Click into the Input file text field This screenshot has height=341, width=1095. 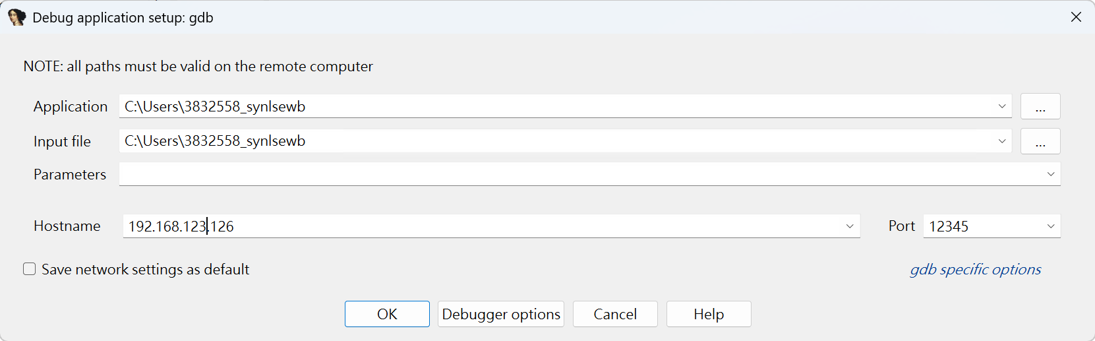coord(554,141)
